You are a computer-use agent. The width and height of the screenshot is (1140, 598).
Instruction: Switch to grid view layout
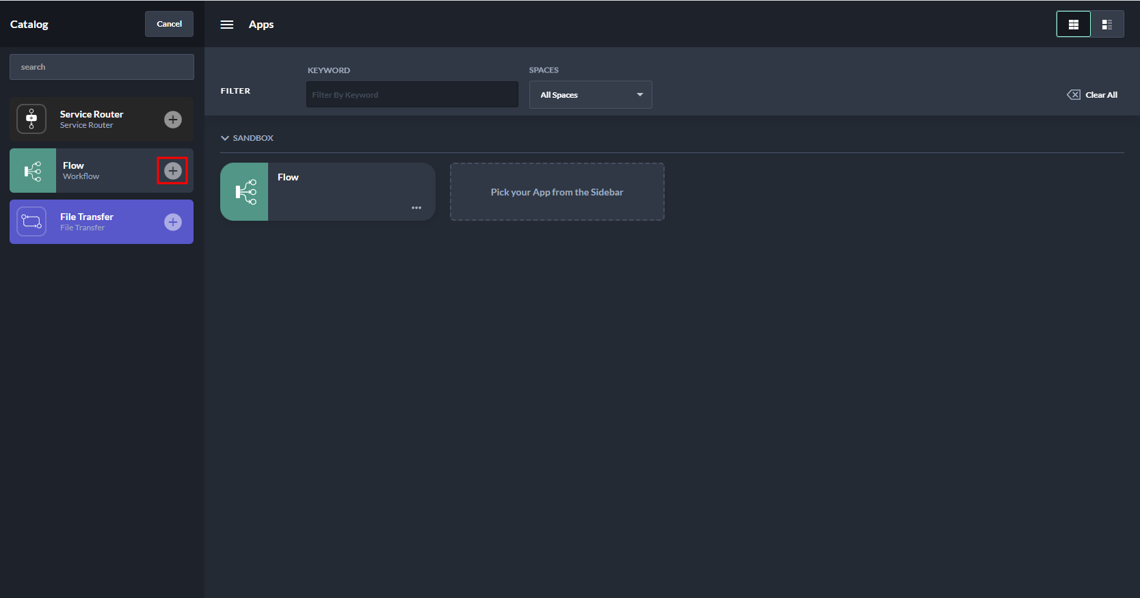click(x=1073, y=25)
